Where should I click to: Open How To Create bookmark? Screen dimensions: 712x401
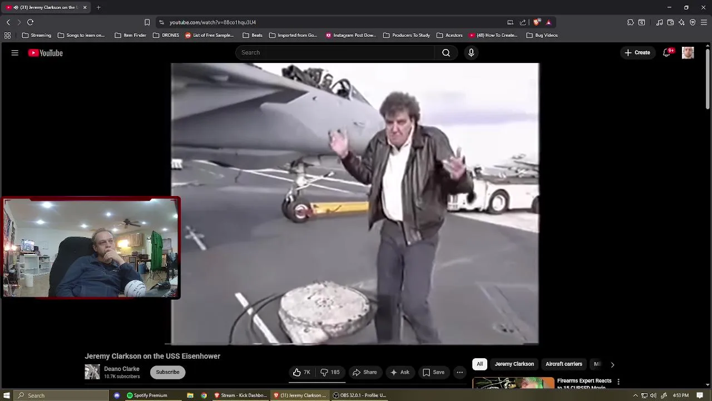[x=493, y=35]
